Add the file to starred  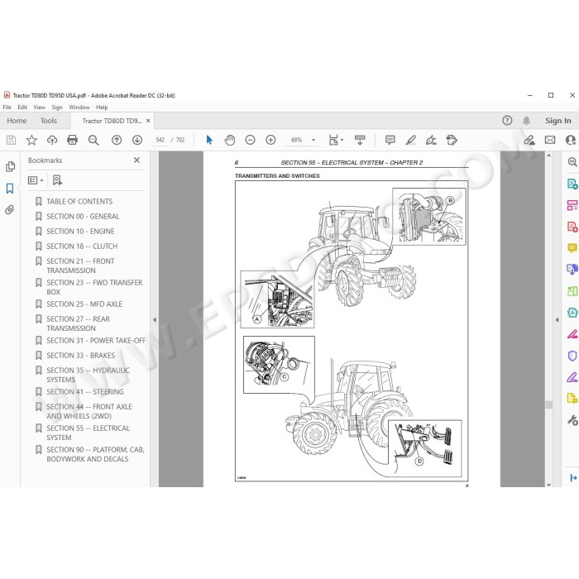(x=31, y=140)
